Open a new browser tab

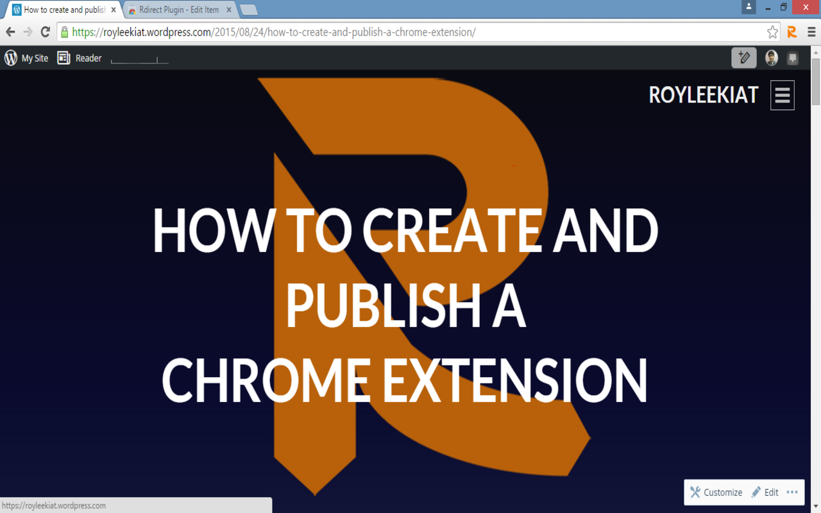[249, 10]
